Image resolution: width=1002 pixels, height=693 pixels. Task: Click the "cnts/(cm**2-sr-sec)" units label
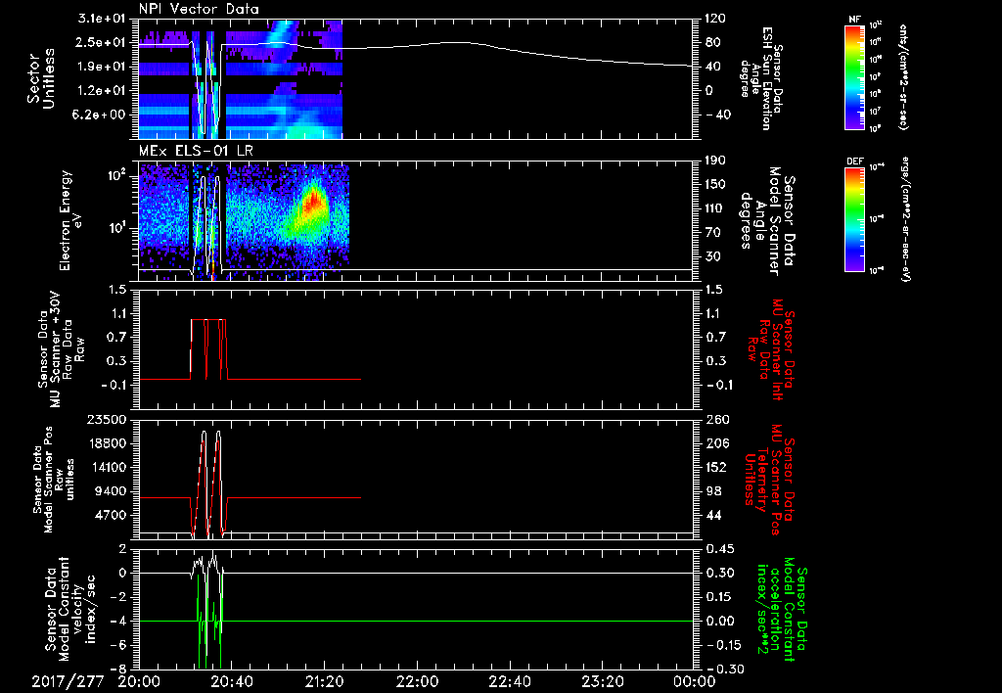click(x=903, y=76)
